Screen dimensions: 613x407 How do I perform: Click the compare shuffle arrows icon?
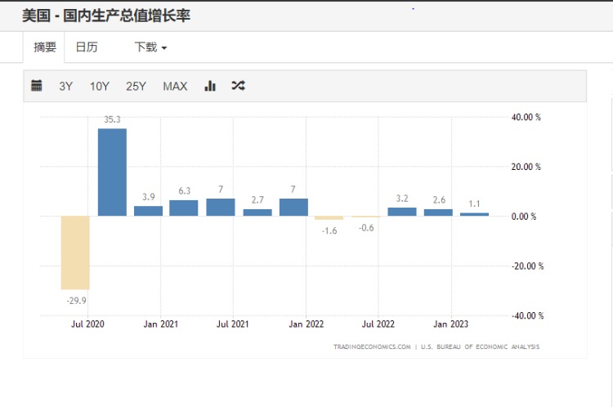click(238, 86)
